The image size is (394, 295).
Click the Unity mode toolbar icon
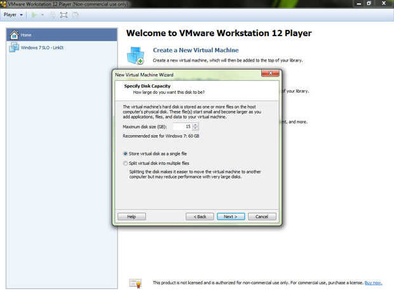click(75, 15)
